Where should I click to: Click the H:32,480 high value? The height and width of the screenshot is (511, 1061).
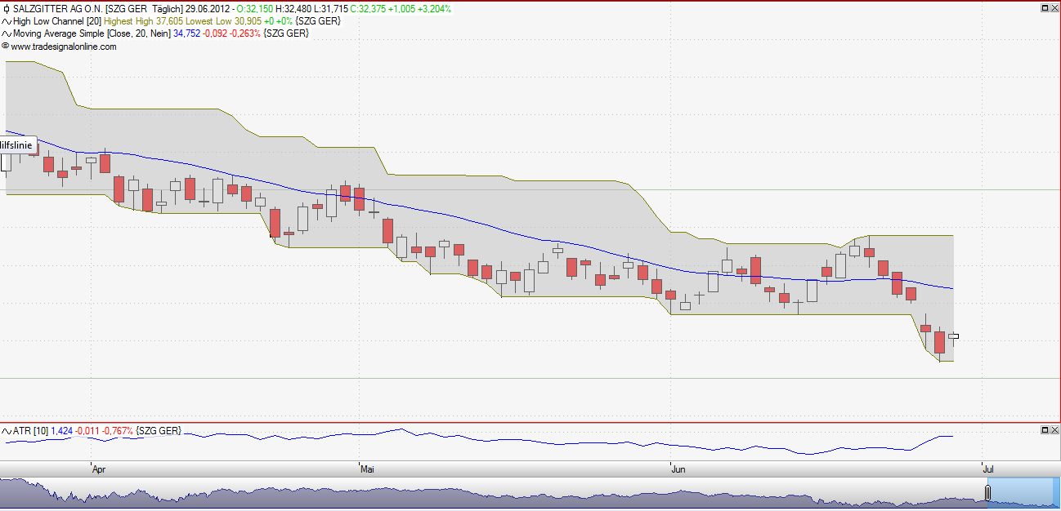pyautogui.click(x=293, y=9)
